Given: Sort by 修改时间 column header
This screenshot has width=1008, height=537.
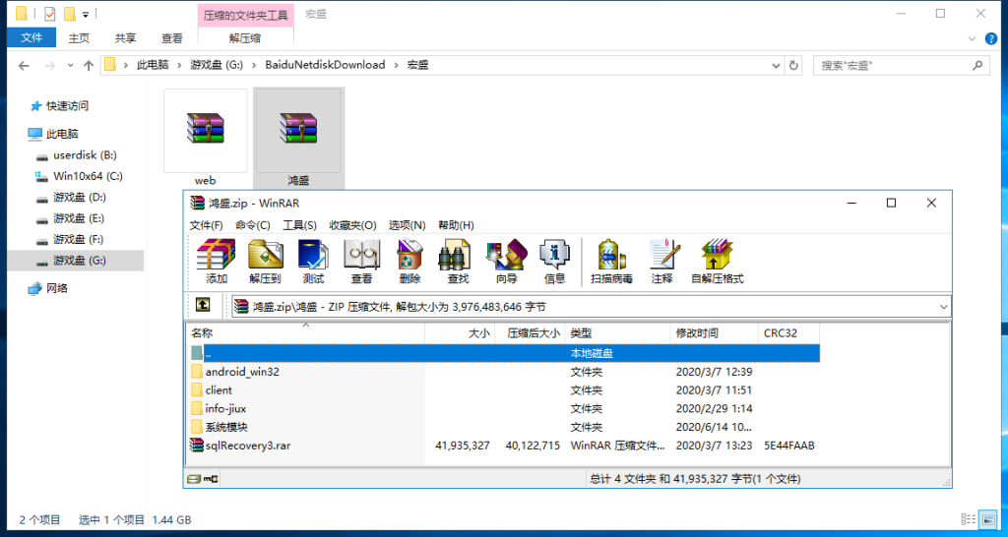Looking at the screenshot, I should (715, 333).
